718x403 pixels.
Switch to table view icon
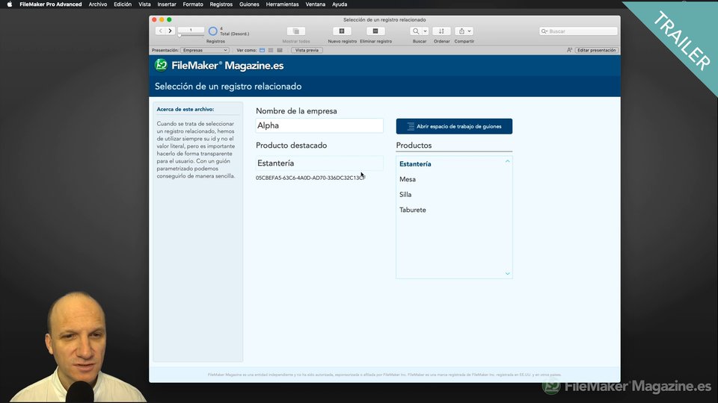click(279, 50)
